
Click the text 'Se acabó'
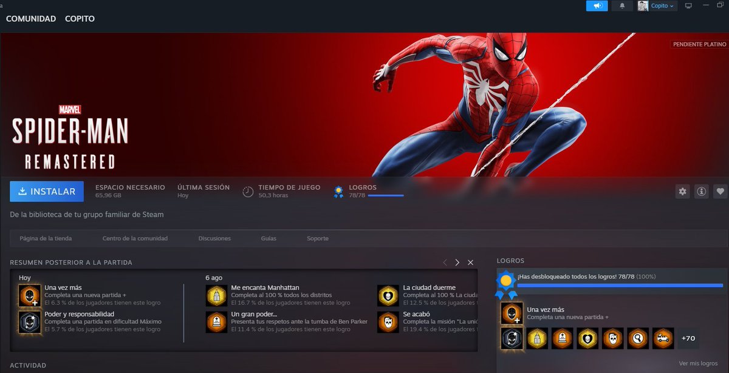click(x=417, y=314)
